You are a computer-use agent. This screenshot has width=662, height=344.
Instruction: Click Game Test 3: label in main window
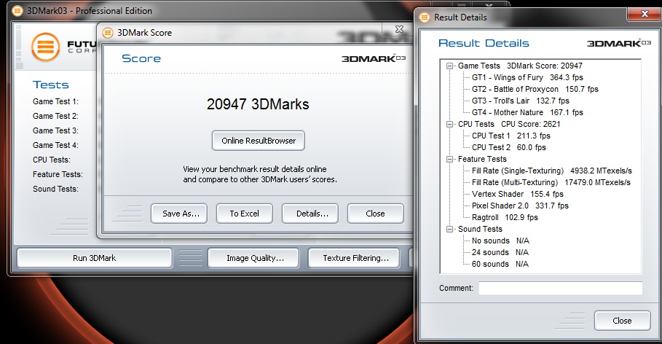(x=56, y=130)
